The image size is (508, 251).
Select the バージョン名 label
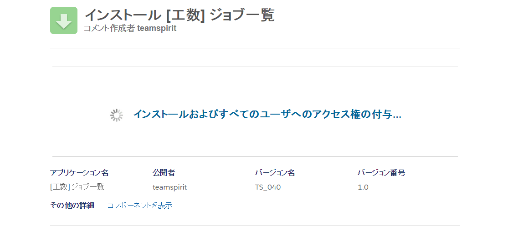(x=275, y=173)
